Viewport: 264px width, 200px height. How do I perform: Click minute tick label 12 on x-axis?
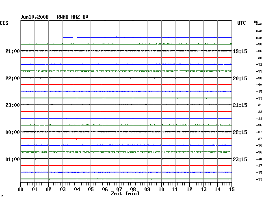click(x=189, y=189)
